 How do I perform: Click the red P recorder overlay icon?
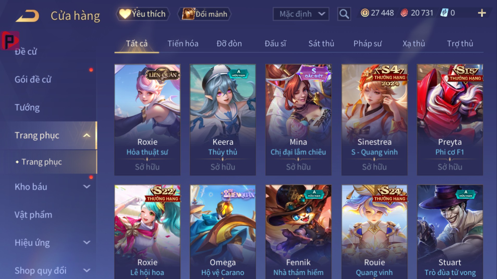pos(10,40)
